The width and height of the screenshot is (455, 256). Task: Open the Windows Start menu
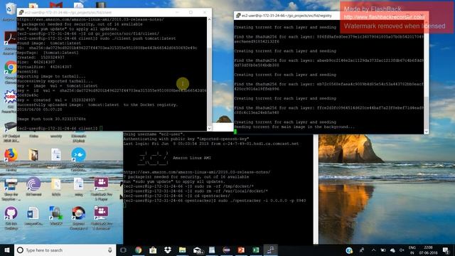pos(7,250)
